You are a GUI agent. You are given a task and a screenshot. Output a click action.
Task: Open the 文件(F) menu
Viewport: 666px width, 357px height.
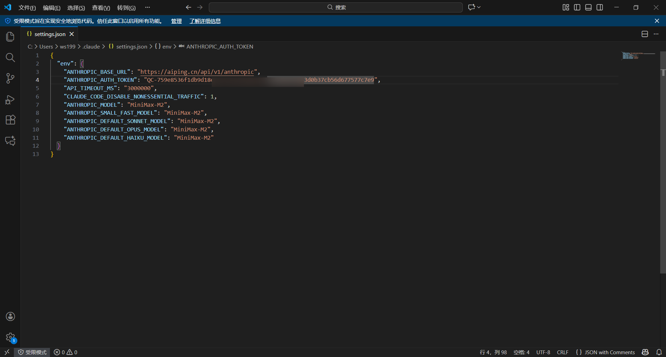[27, 8]
